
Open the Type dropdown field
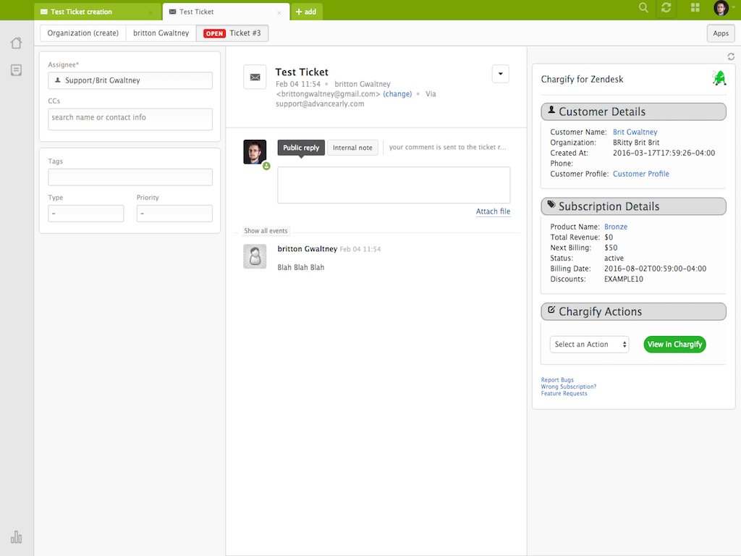click(85, 214)
